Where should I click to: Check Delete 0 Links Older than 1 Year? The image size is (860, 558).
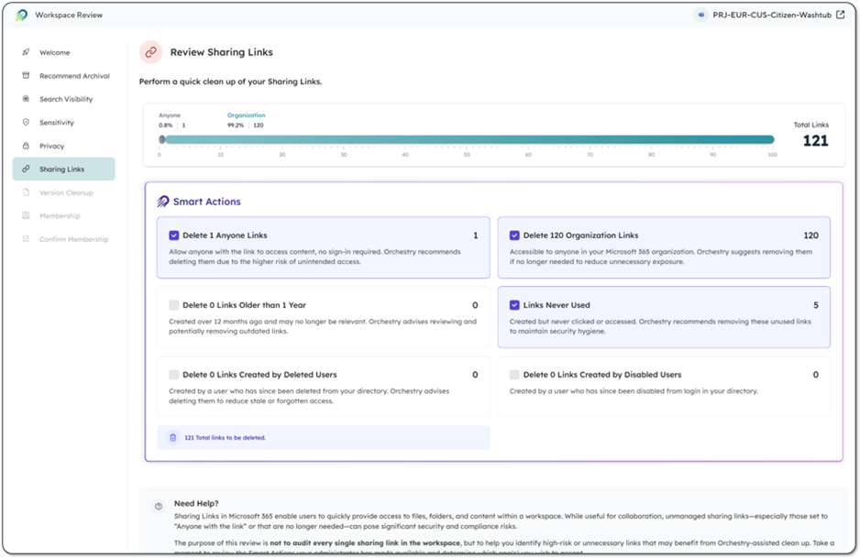click(174, 305)
